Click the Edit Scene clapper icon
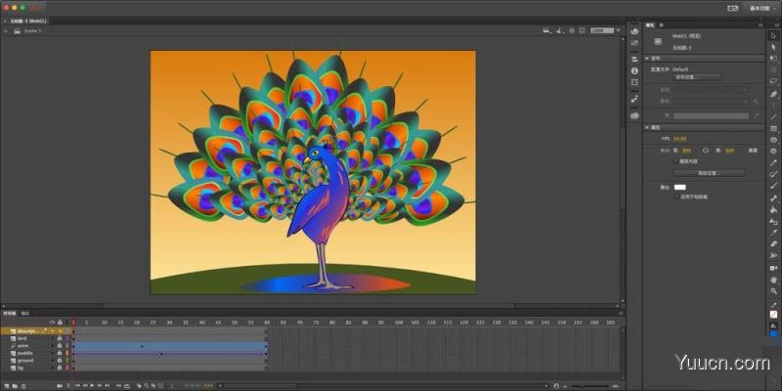Screen dimensions: 782x391 coord(547,30)
